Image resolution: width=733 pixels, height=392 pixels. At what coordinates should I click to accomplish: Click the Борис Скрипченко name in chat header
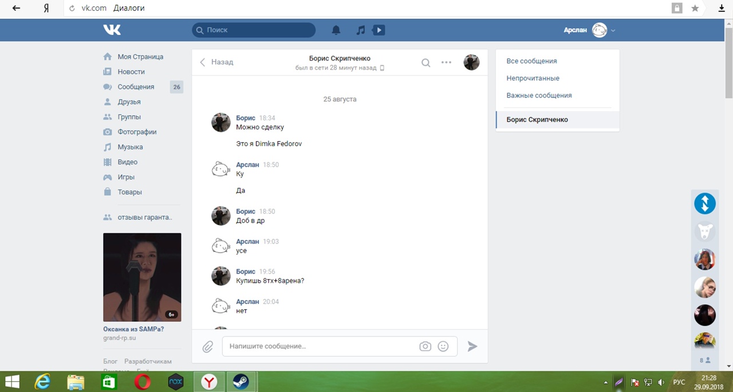pyautogui.click(x=340, y=58)
